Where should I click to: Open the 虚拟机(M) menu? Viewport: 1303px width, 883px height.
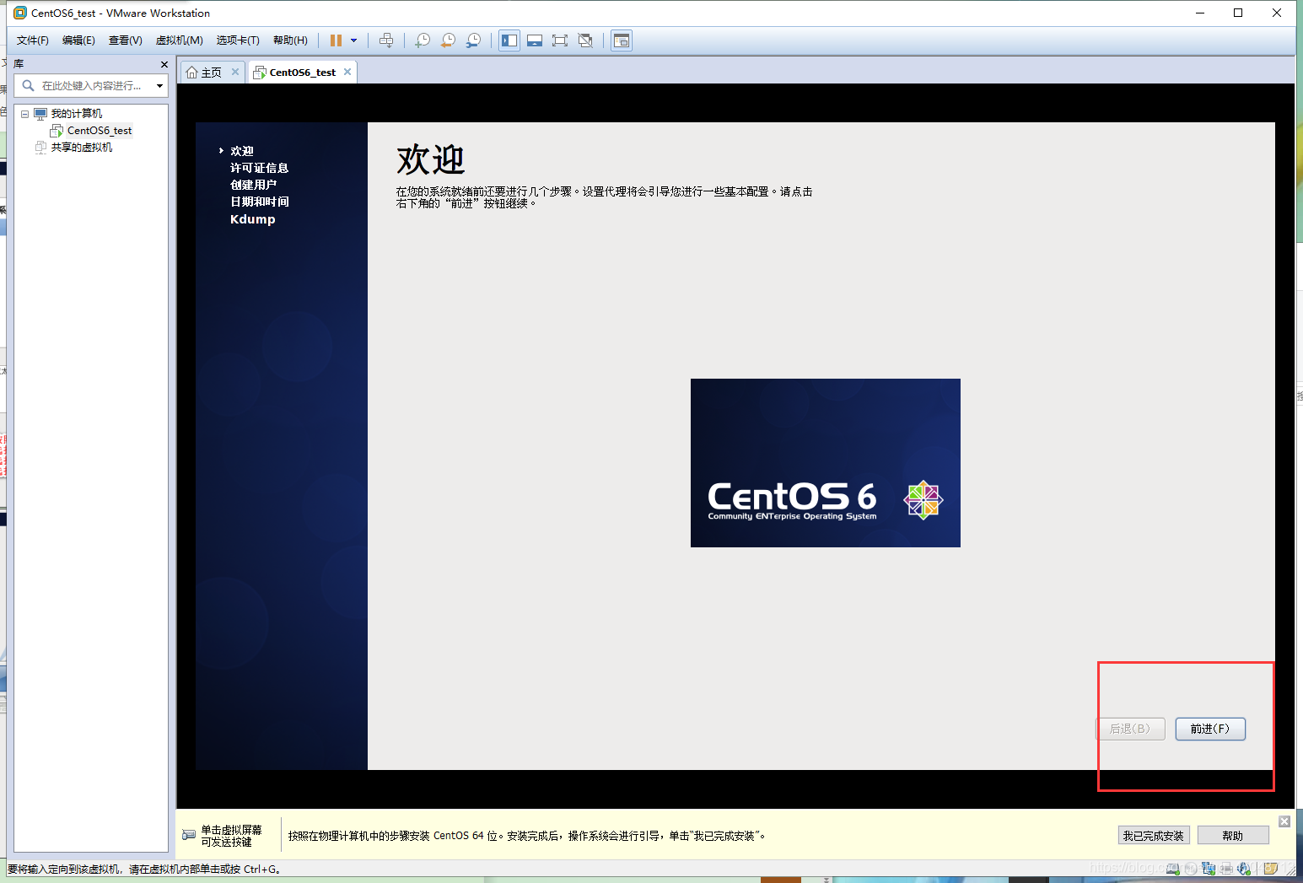[x=178, y=40]
